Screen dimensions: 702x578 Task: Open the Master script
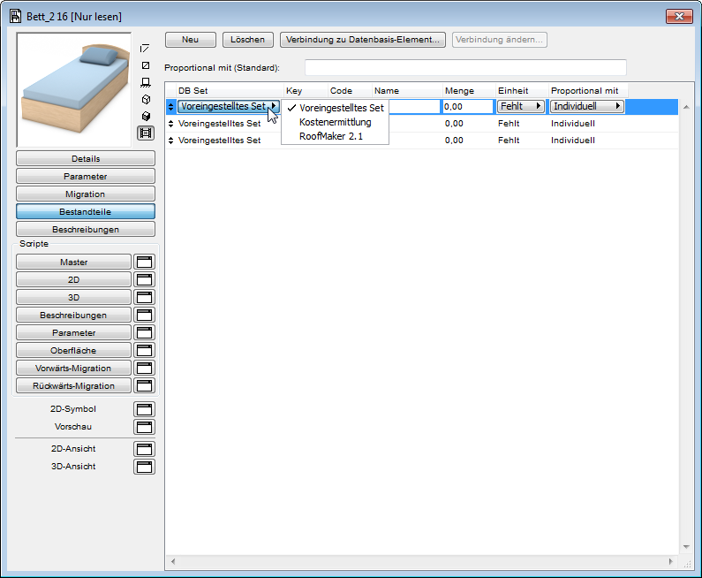(74, 262)
